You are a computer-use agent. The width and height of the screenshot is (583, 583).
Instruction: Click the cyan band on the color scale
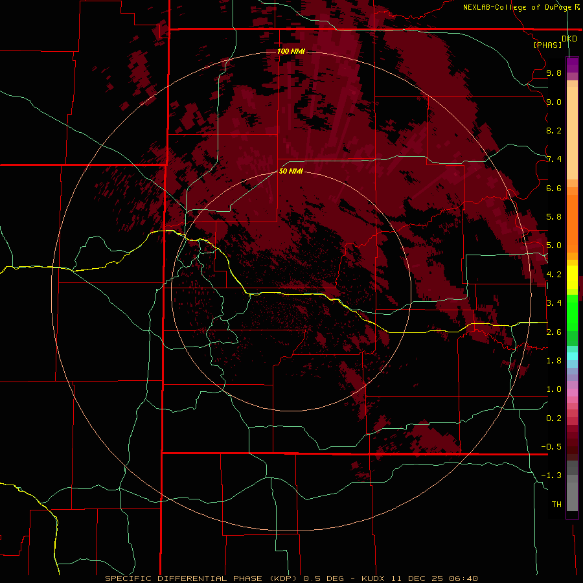[x=572, y=356]
